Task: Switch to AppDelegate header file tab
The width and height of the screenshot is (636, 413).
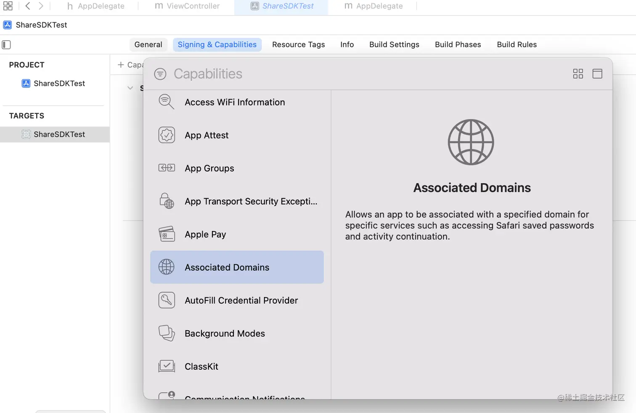Action: (96, 6)
